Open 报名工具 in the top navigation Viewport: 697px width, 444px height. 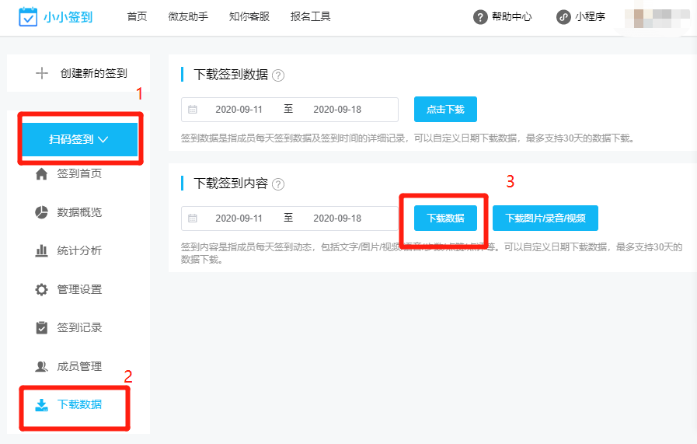[x=310, y=17]
